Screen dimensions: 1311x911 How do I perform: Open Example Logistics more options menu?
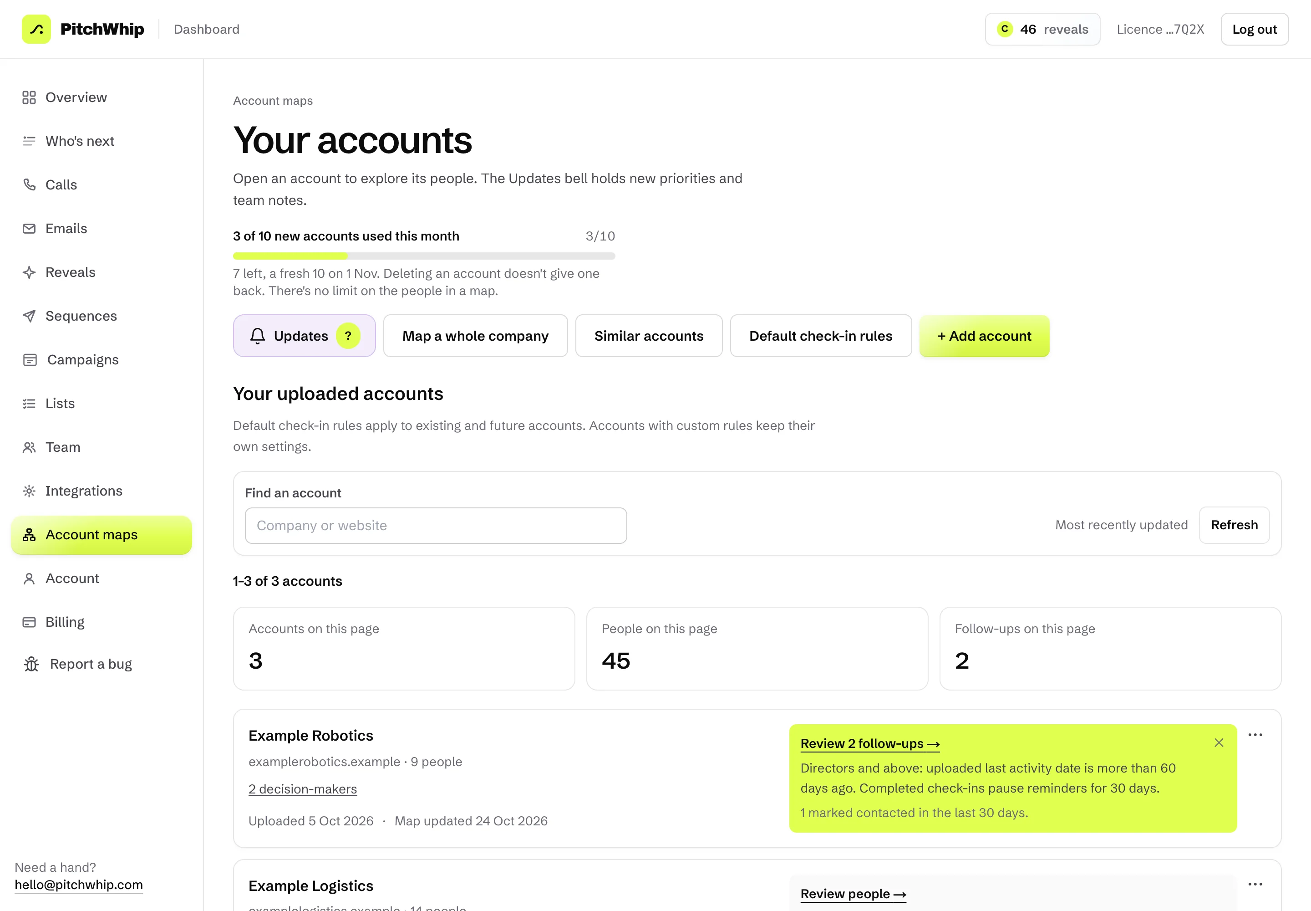coord(1255,884)
